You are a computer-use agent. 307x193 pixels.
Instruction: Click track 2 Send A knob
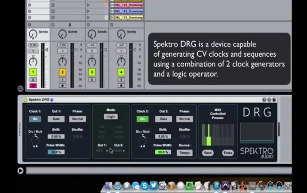pyautogui.click(x=62, y=34)
